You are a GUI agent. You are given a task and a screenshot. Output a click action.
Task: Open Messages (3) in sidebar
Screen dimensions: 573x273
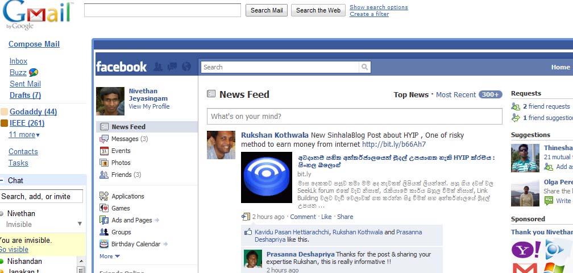point(130,139)
